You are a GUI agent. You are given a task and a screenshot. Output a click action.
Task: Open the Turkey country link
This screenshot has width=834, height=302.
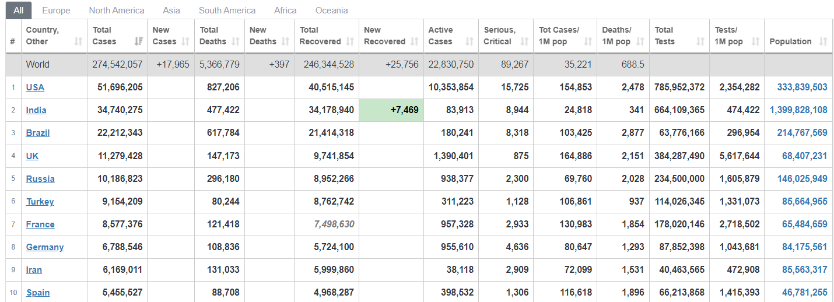pos(40,201)
